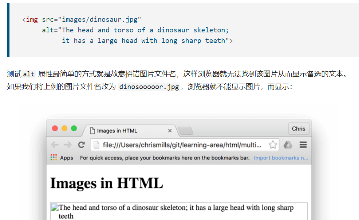Click the page icon in the address bar
The image size is (359, 220).
pyautogui.click(x=96, y=145)
